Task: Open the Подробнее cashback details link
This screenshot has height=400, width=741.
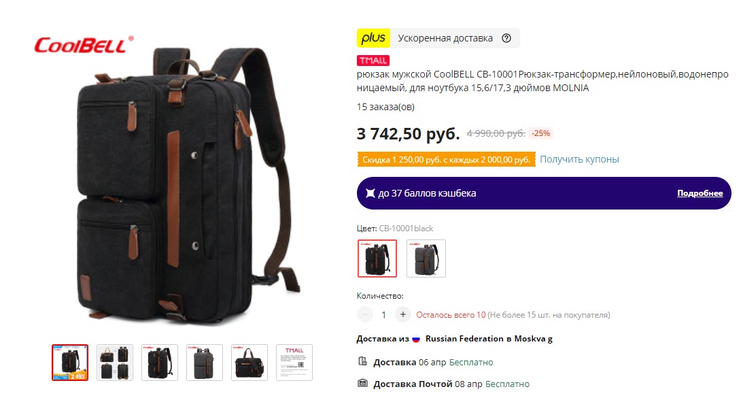Action: (x=700, y=193)
